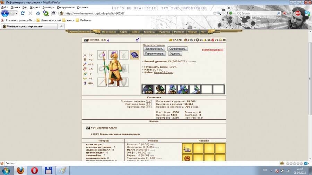
Task: Open the Армия game menu item
Action: click(73, 31)
